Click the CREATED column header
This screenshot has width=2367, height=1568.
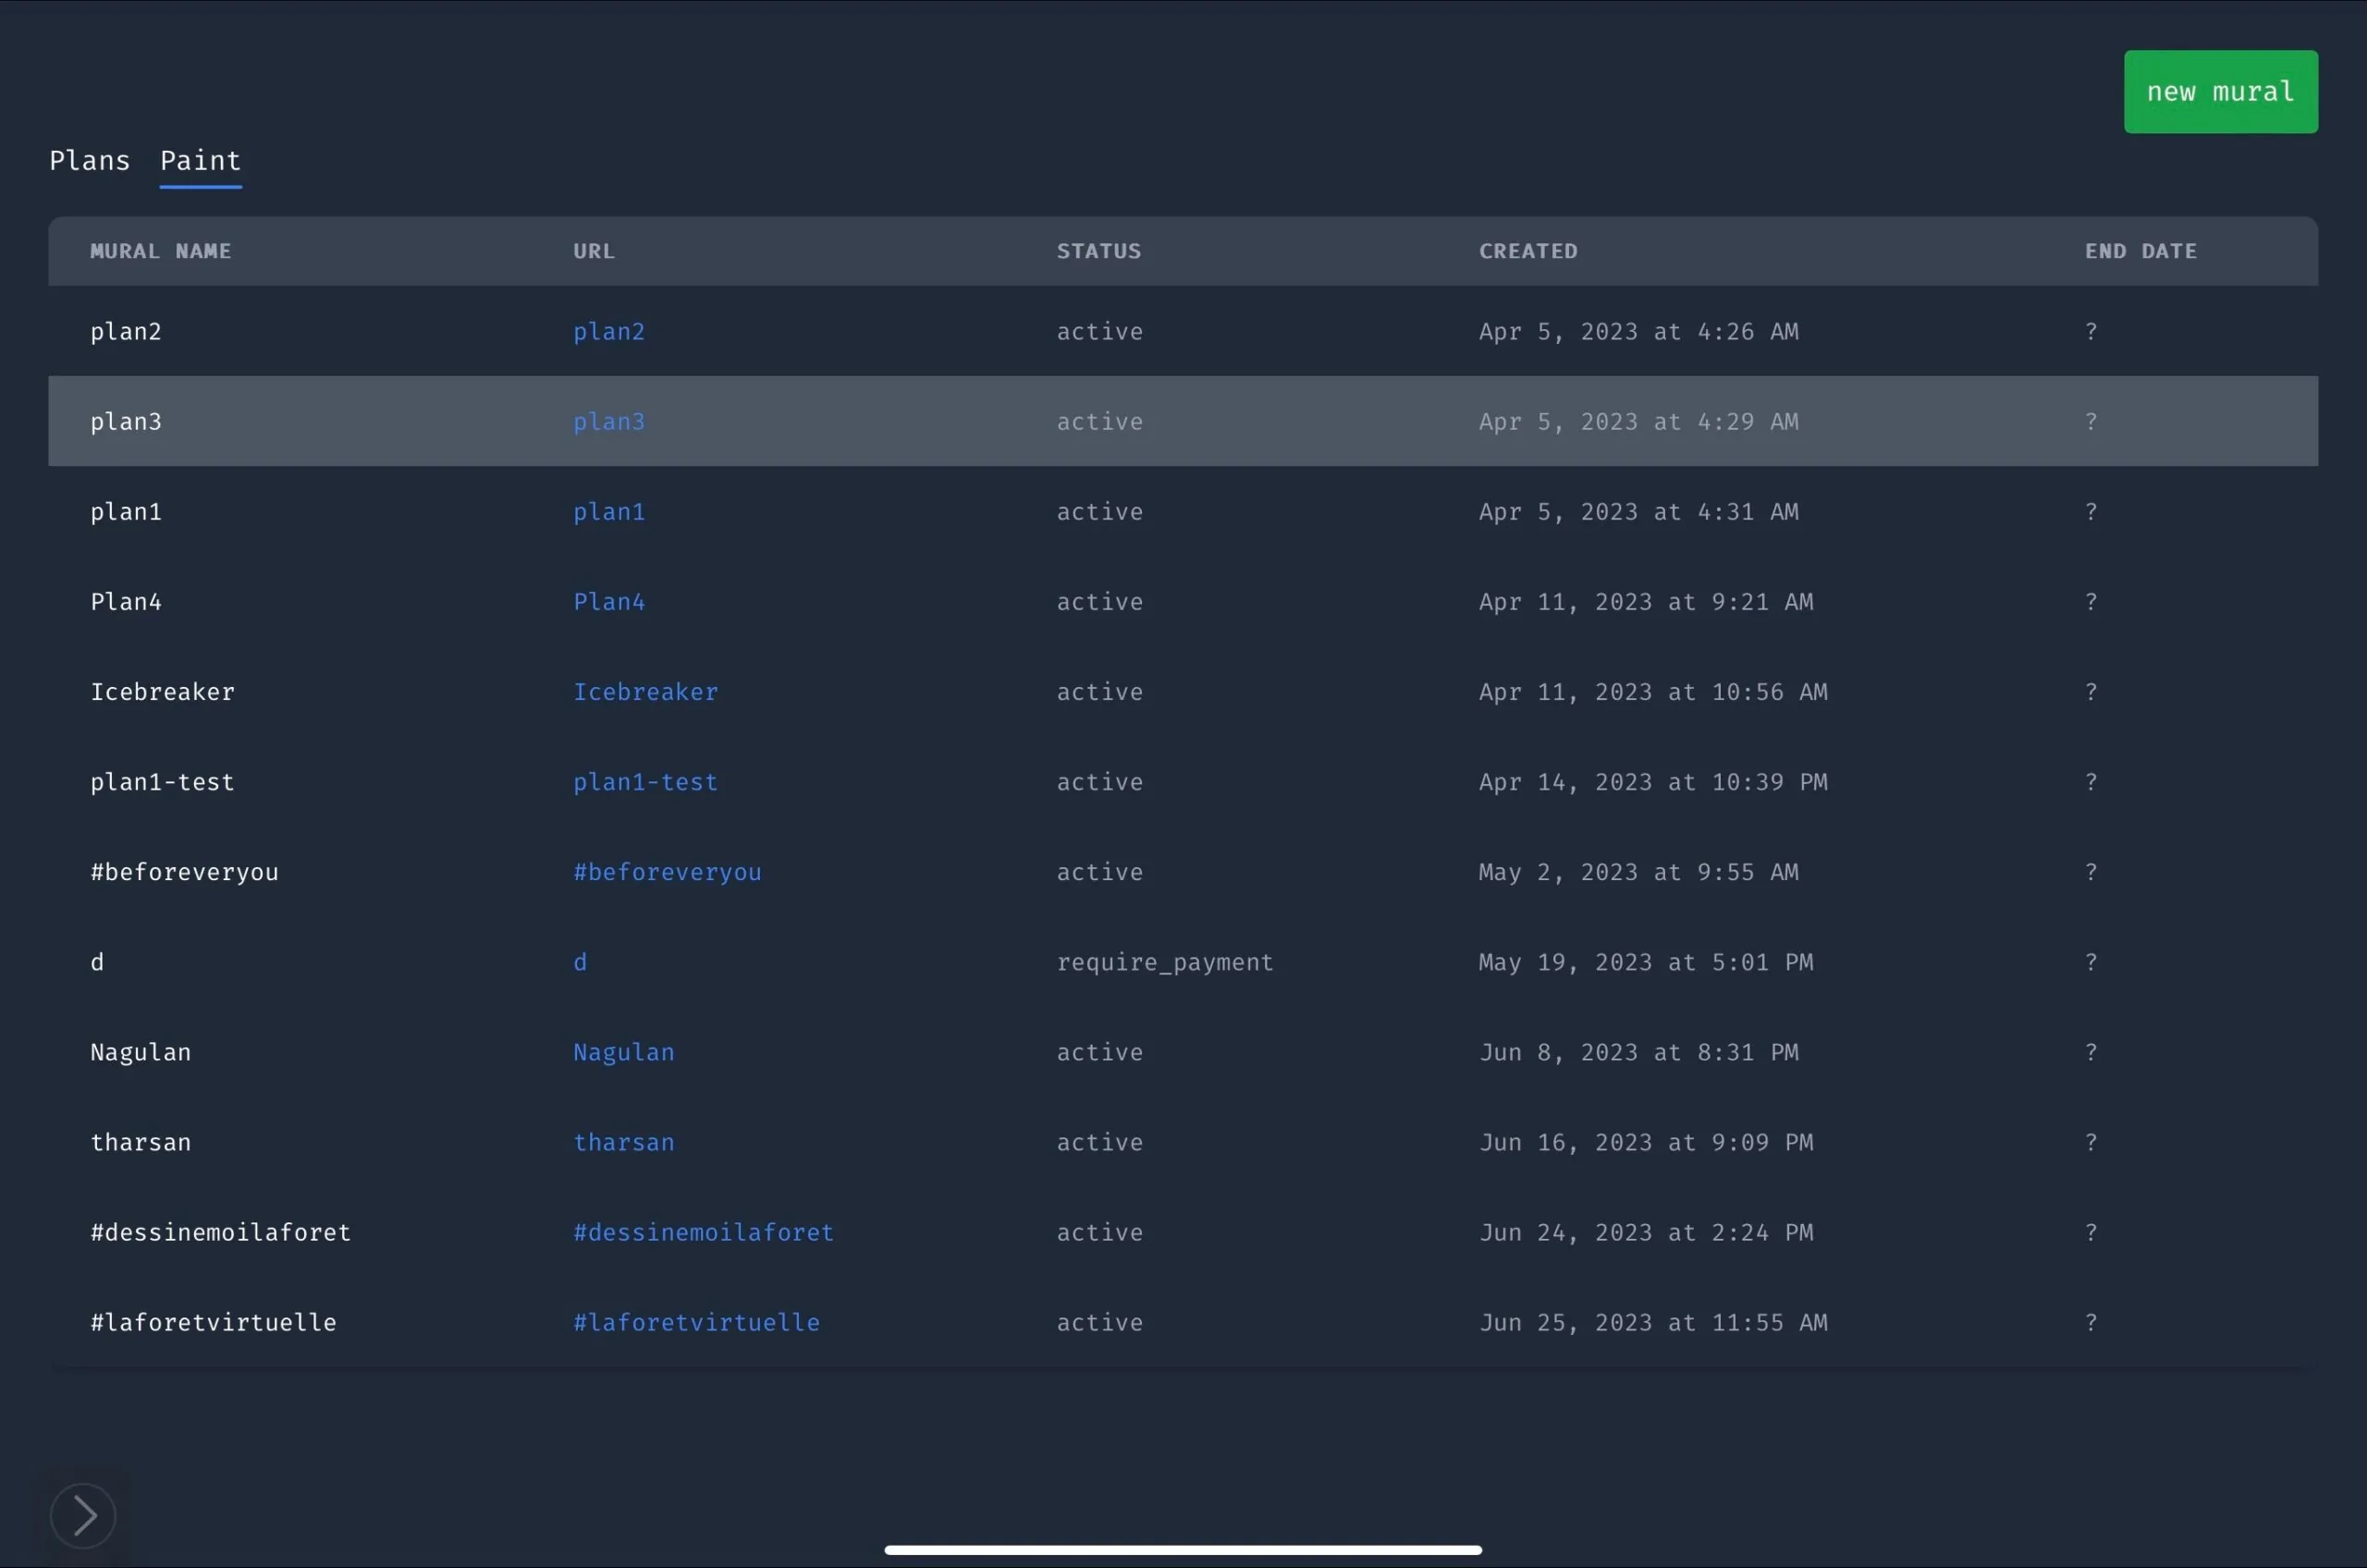[x=1527, y=251]
